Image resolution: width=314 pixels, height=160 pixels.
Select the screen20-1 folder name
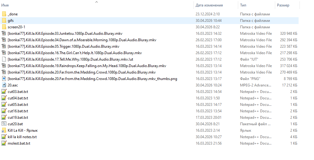(16, 27)
